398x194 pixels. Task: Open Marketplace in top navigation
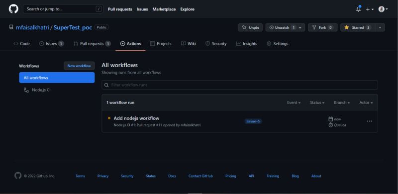tap(164, 9)
